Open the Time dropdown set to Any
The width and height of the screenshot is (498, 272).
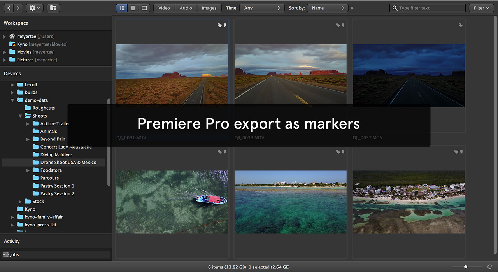click(x=261, y=8)
